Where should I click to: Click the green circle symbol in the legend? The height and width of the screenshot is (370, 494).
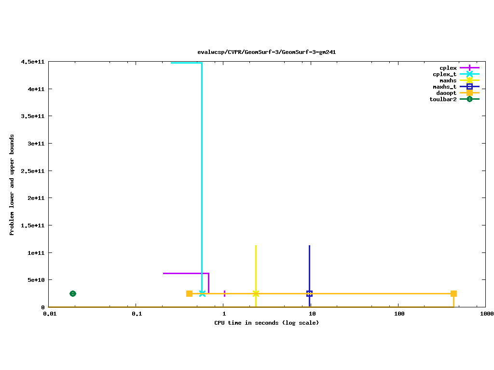pyautogui.click(x=469, y=99)
